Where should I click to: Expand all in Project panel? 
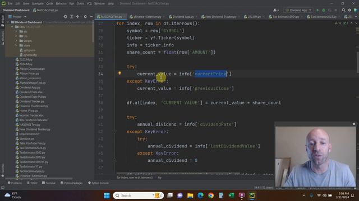click(x=72, y=17)
